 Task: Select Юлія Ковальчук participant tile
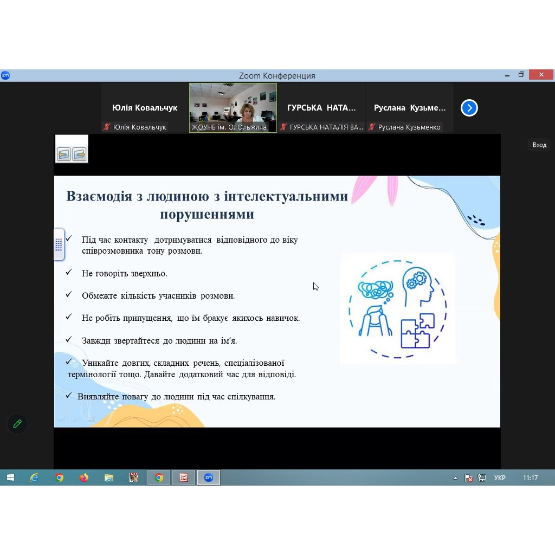[x=145, y=108]
